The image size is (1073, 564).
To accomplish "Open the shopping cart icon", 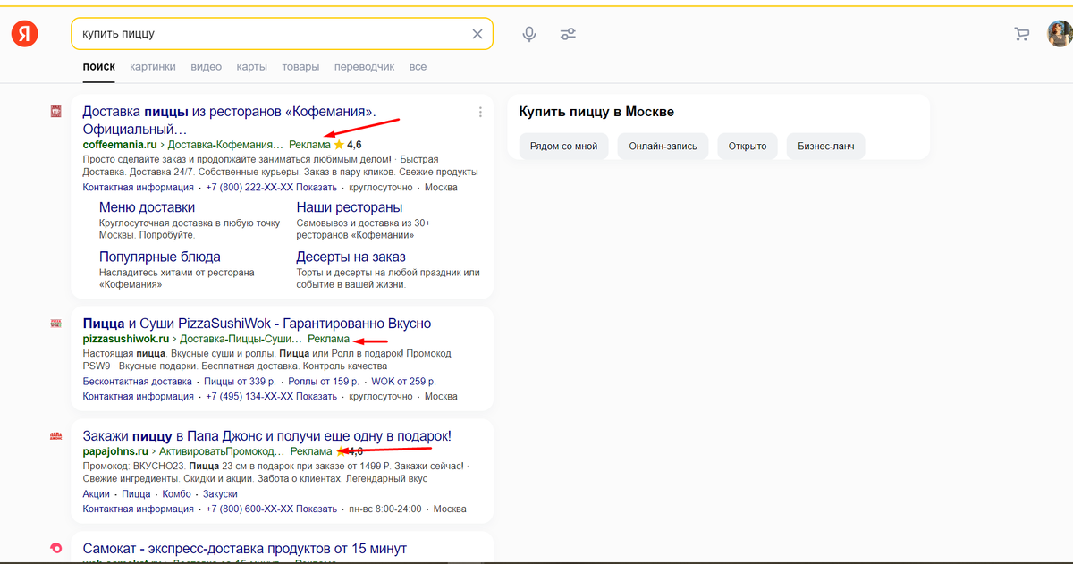I will pyautogui.click(x=1021, y=34).
